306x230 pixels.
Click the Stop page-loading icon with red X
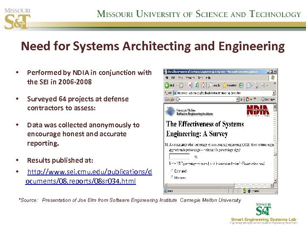pos(190,85)
